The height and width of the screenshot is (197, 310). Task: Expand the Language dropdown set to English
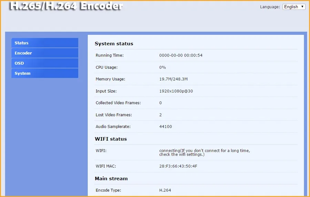294,7
